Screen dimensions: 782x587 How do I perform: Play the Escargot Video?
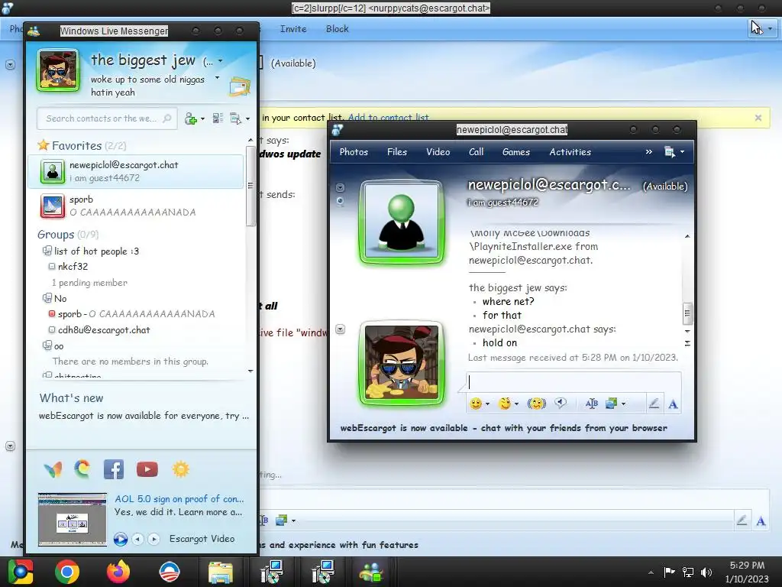(120, 539)
